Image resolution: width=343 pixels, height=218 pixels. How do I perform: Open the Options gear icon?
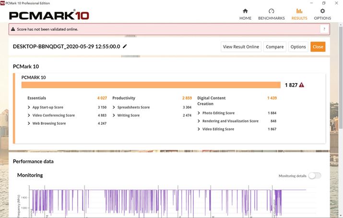322,11
